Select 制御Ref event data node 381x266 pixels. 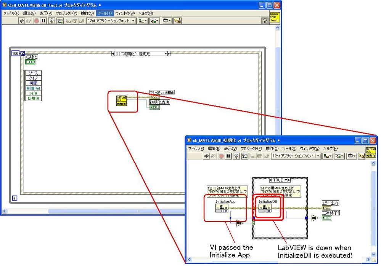(x=33, y=88)
